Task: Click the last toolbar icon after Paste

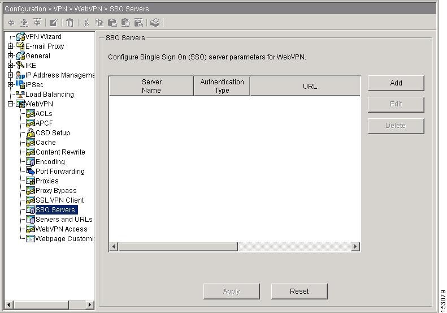Action: 155,23
